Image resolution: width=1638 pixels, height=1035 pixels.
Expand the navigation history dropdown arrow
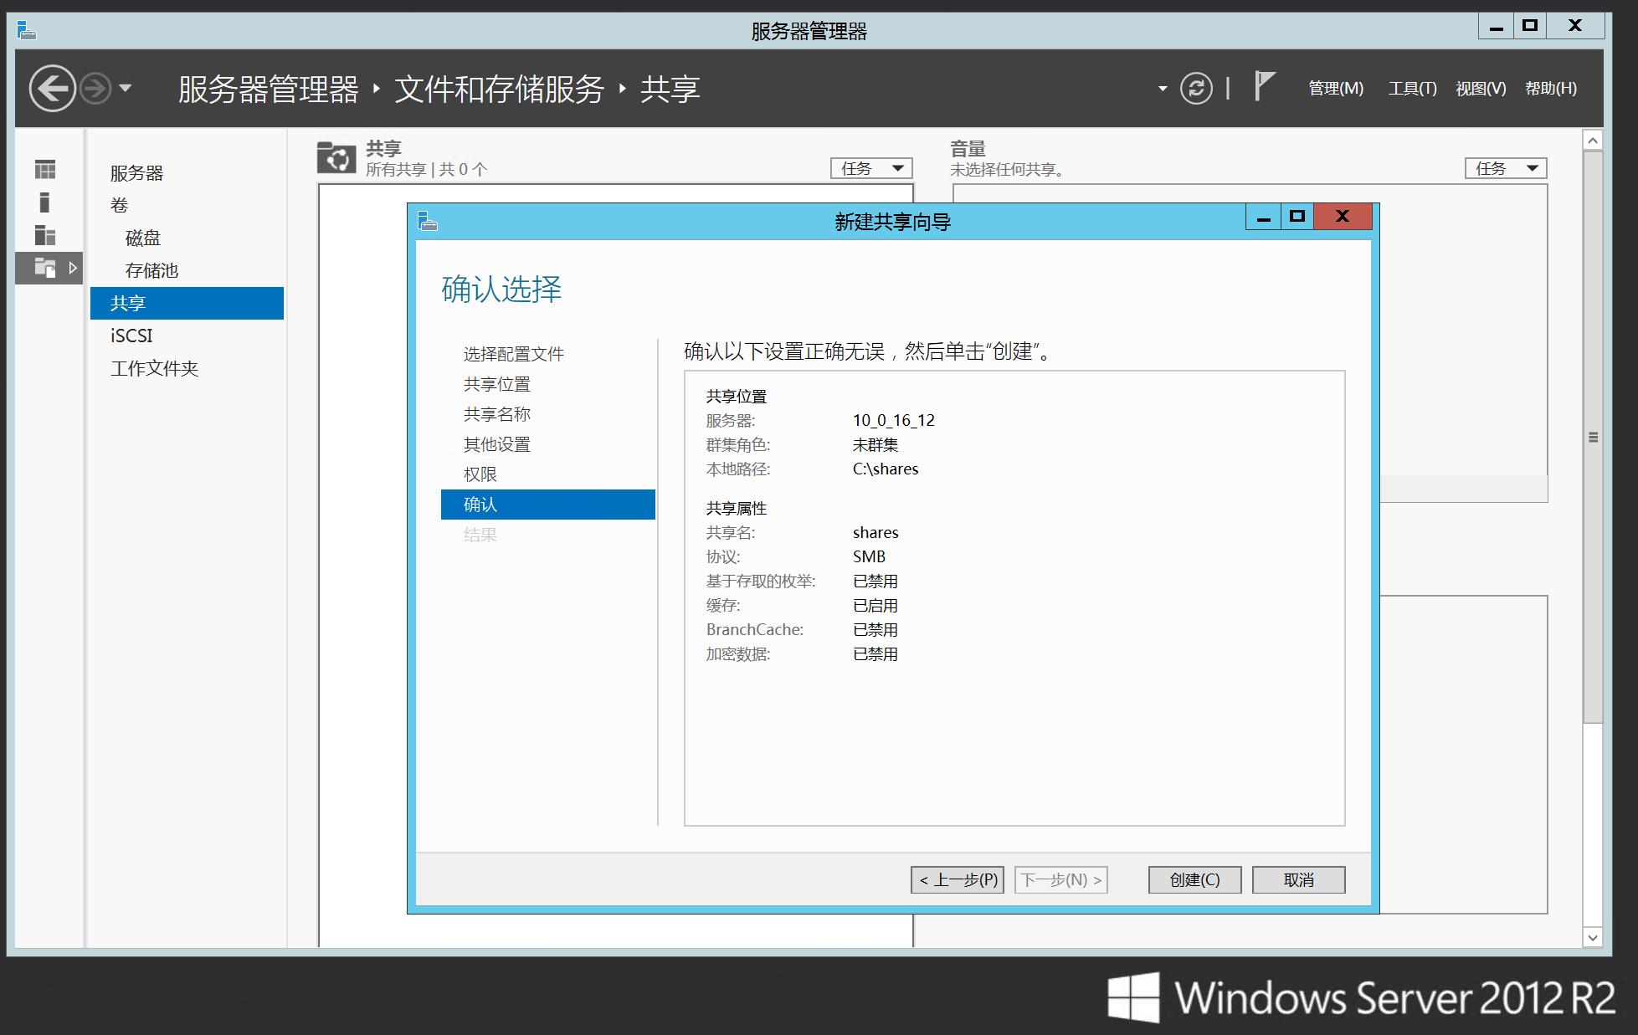coord(126,88)
